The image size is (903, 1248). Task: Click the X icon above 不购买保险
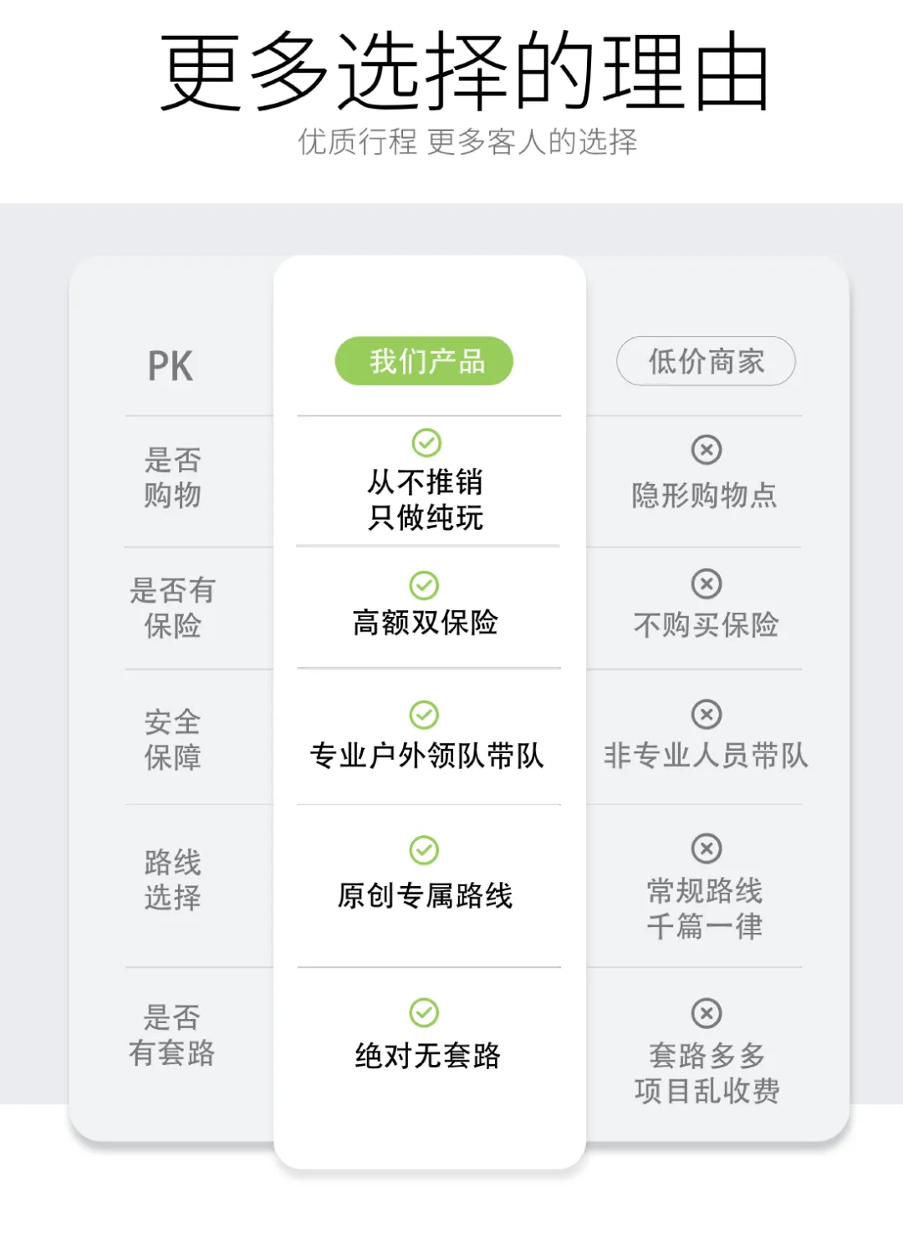click(x=707, y=583)
